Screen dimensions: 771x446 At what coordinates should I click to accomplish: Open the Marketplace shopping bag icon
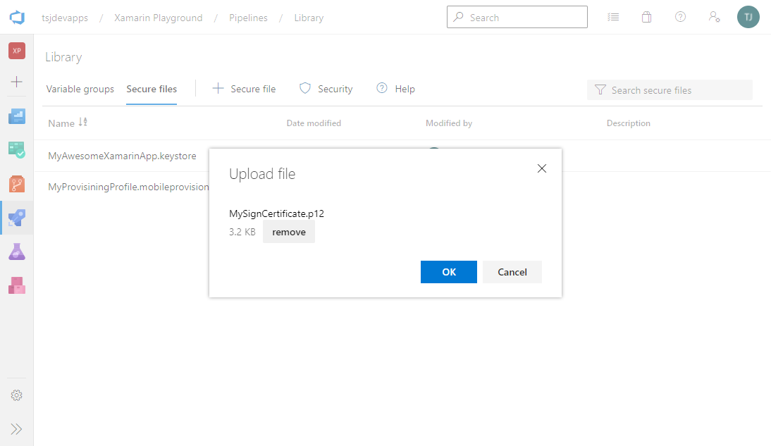point(646,18)
